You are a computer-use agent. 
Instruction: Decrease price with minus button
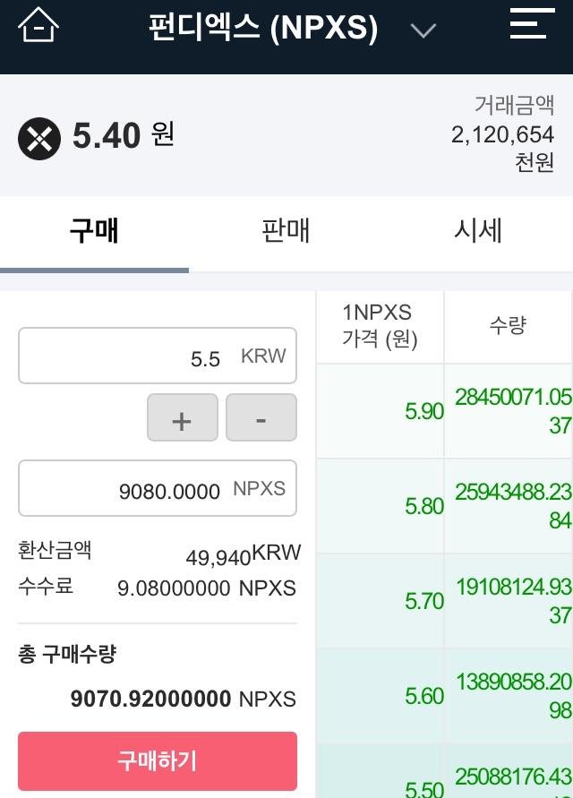(x=261, y=417)
